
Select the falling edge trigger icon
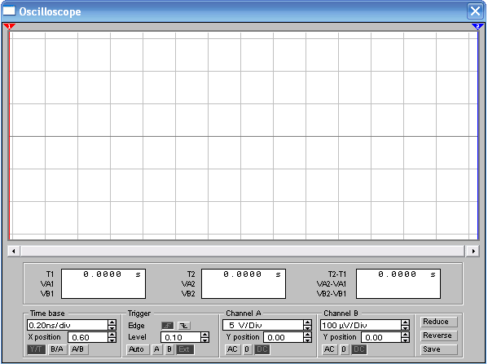click(x=184, y=326)
